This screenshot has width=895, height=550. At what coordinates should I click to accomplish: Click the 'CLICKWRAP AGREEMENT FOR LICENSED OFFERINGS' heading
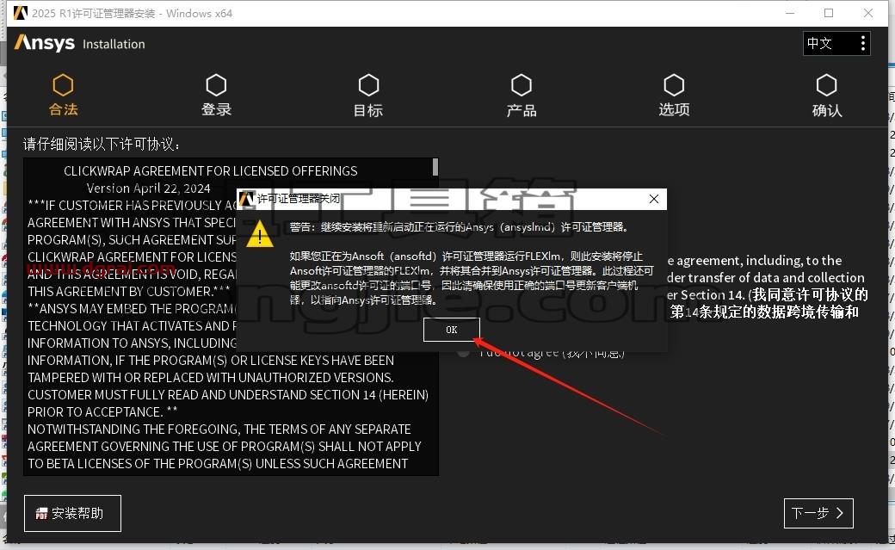click(211, 170)
